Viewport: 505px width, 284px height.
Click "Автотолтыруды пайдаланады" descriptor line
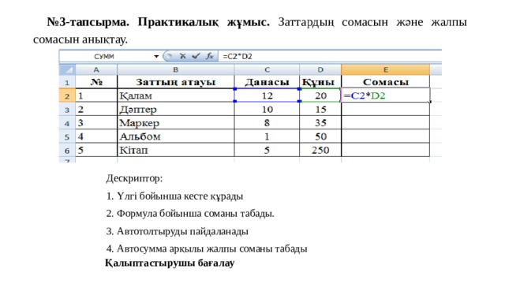coord(182,231)
